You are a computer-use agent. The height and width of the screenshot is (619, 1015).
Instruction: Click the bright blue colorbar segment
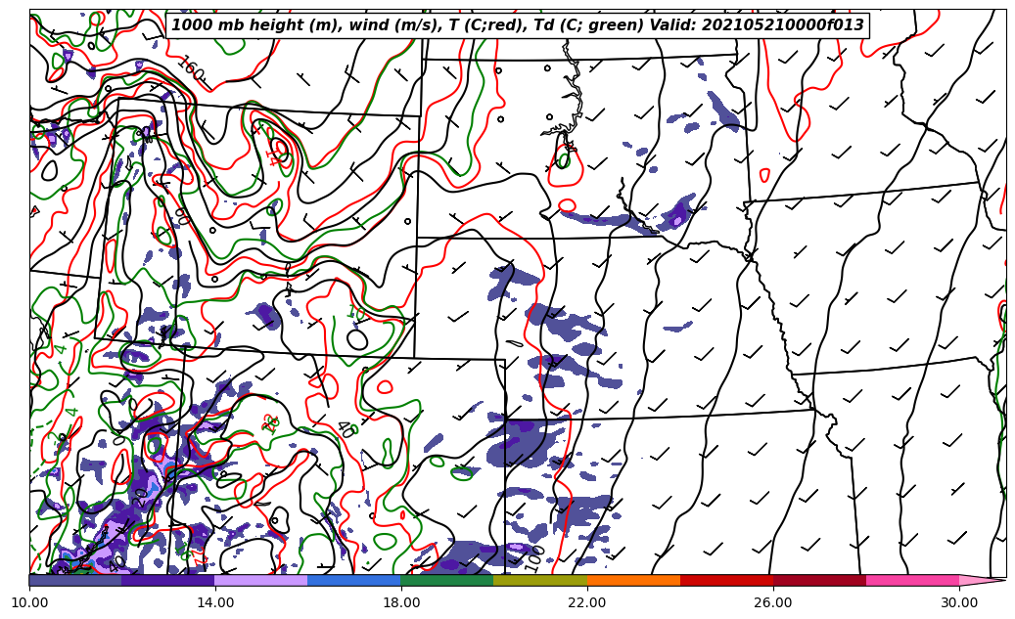(354, 580)
